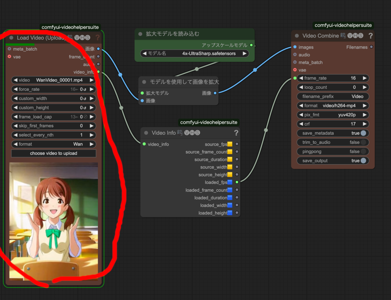Click the source_width output socket

237,167
